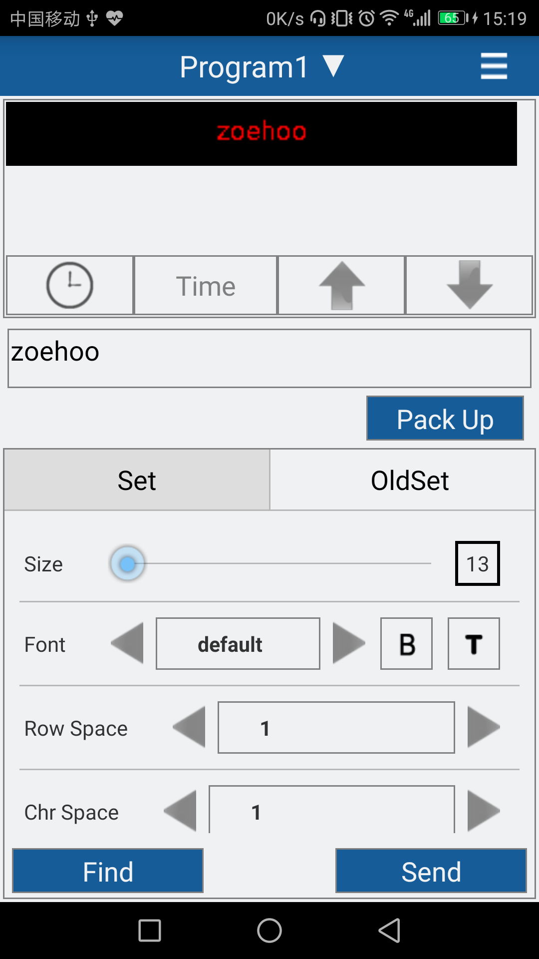
Task: Click the Size slider handle
Action: coord(128,564)
